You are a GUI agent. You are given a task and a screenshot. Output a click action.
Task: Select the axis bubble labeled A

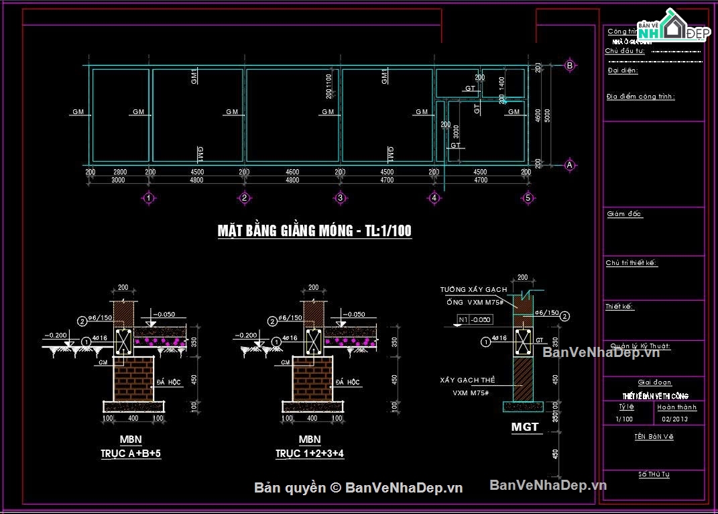pos(570,165)
